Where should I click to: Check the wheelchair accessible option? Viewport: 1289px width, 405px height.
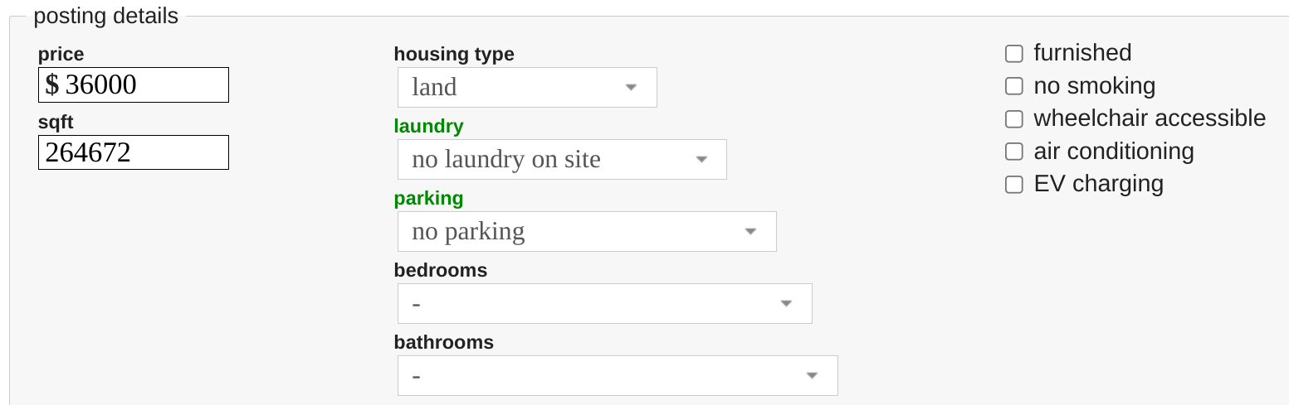click(x=1013, y=119)
